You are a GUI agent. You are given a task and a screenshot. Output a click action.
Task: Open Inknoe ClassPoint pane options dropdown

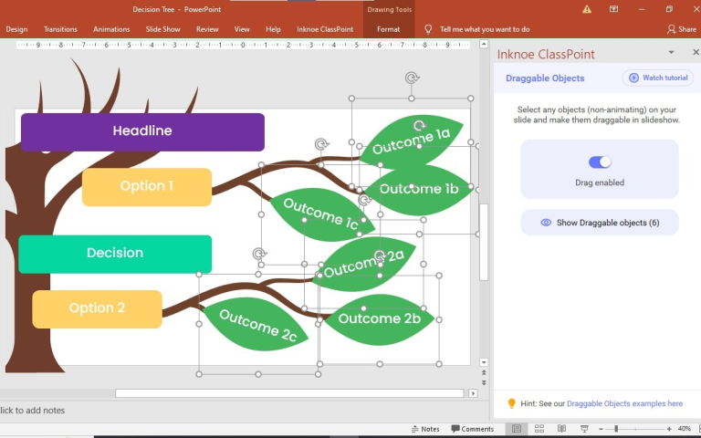point(671,54)
